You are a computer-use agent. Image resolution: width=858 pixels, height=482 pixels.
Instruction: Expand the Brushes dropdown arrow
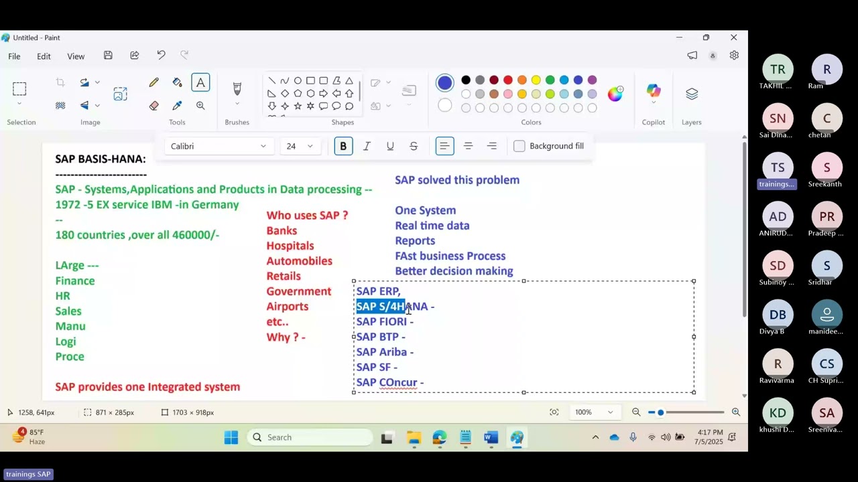pyautogui.click(x=237, y=104)
